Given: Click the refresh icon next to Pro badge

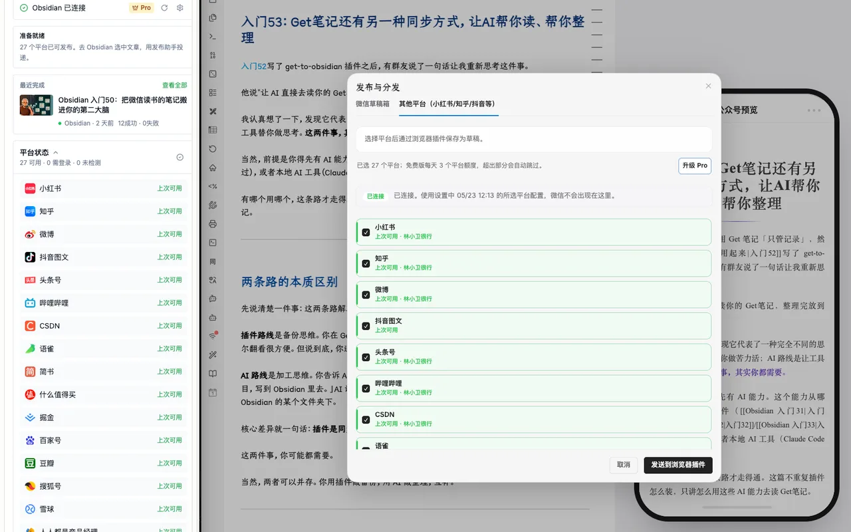Looking at the screenshot, I should click(164, 8).
